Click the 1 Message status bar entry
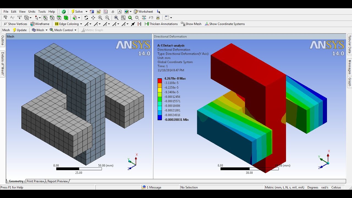This screenshot has width=352, height=198. tap(152, 187)
